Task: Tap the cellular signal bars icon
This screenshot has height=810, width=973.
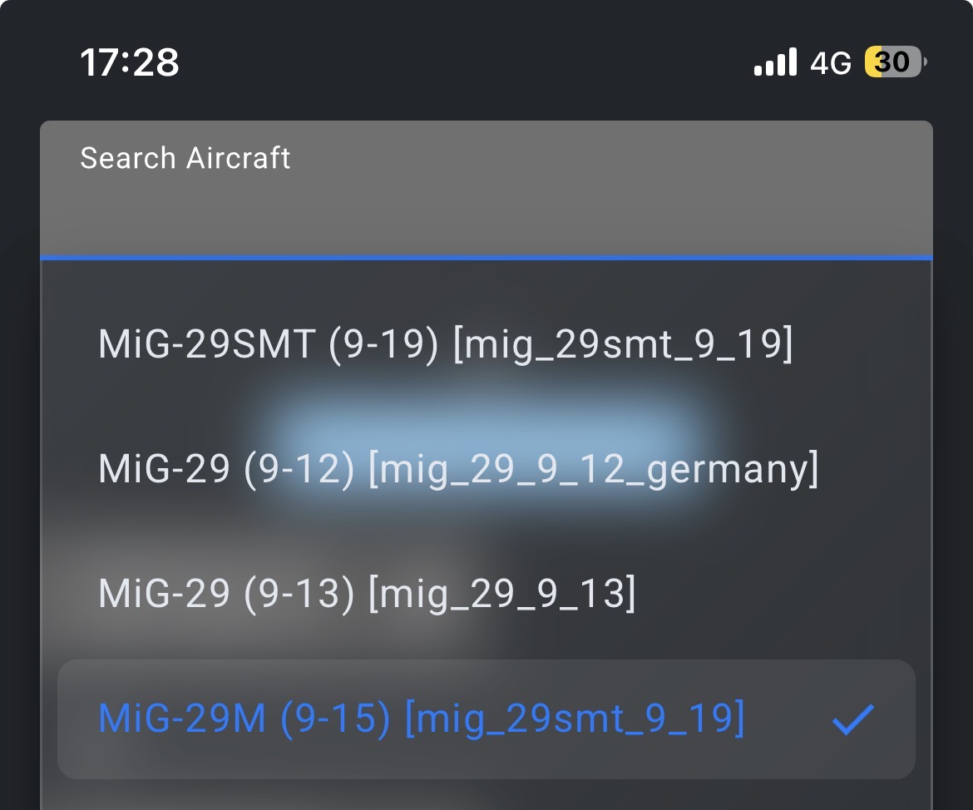Action: point(775,62)
